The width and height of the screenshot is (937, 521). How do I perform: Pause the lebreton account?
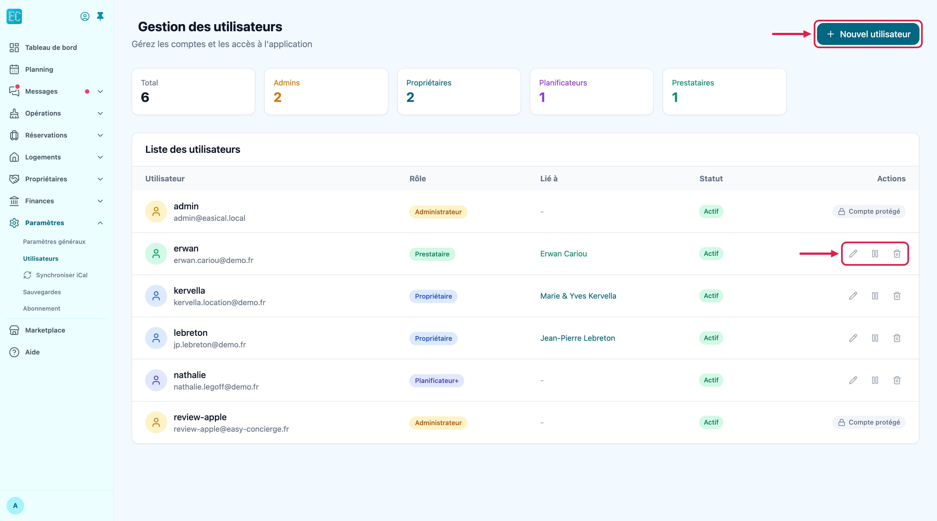875,338
